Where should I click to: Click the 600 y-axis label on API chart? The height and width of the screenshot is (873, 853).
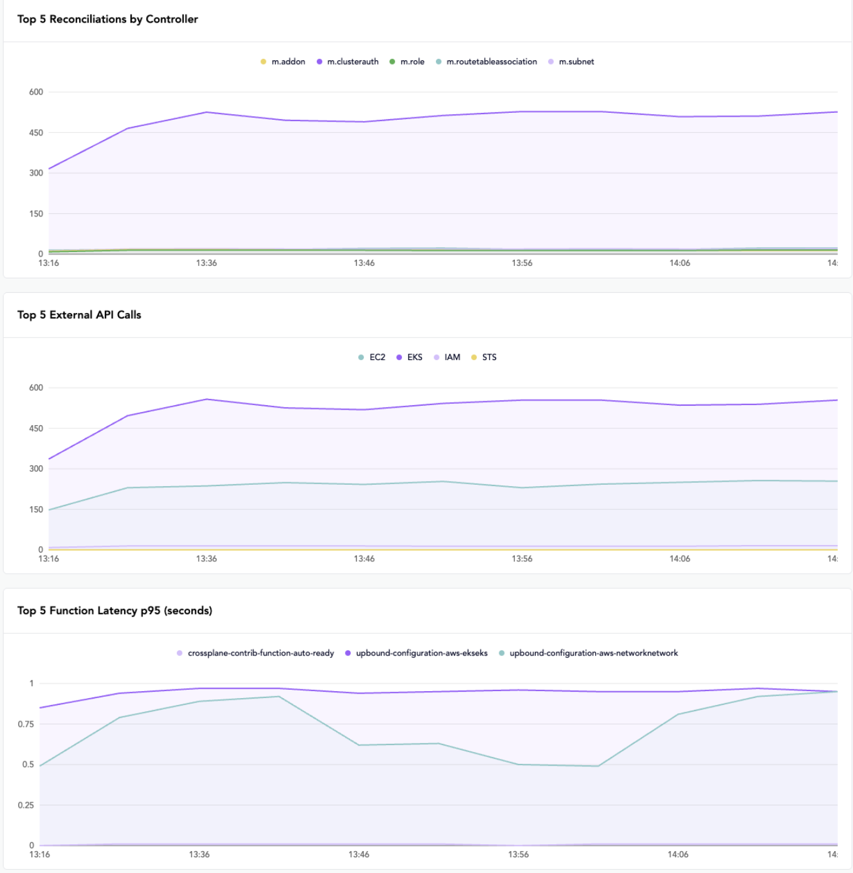coord(37,388)
